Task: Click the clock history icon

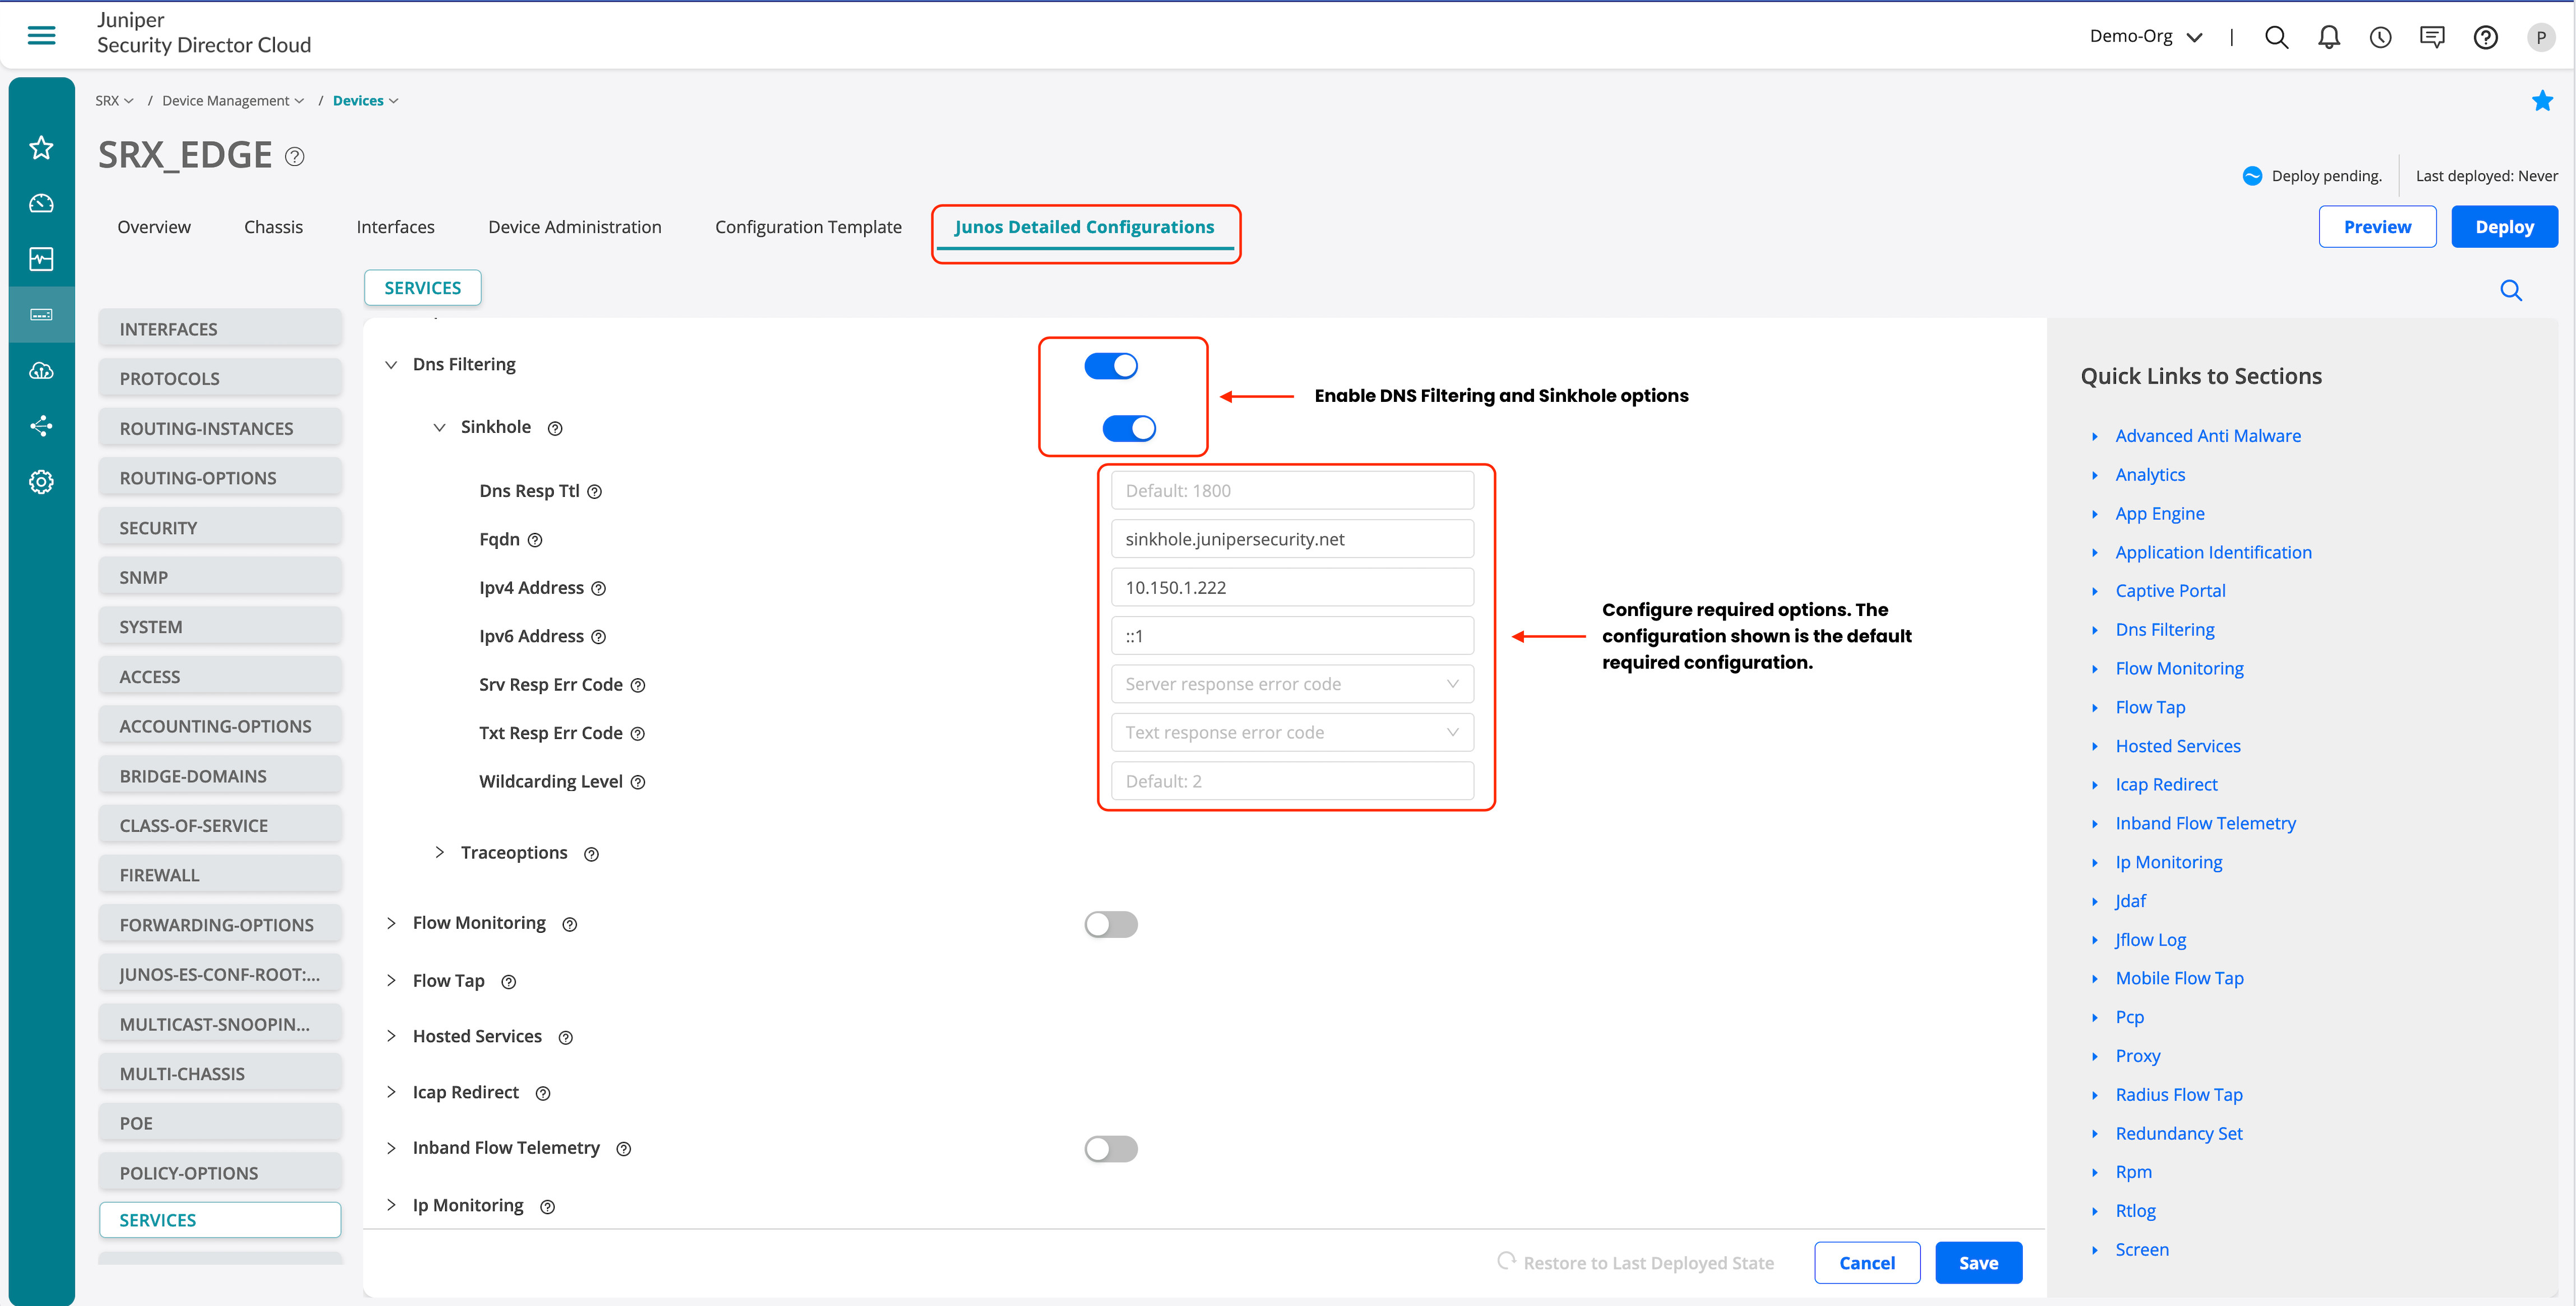Action: (2380, 37)
